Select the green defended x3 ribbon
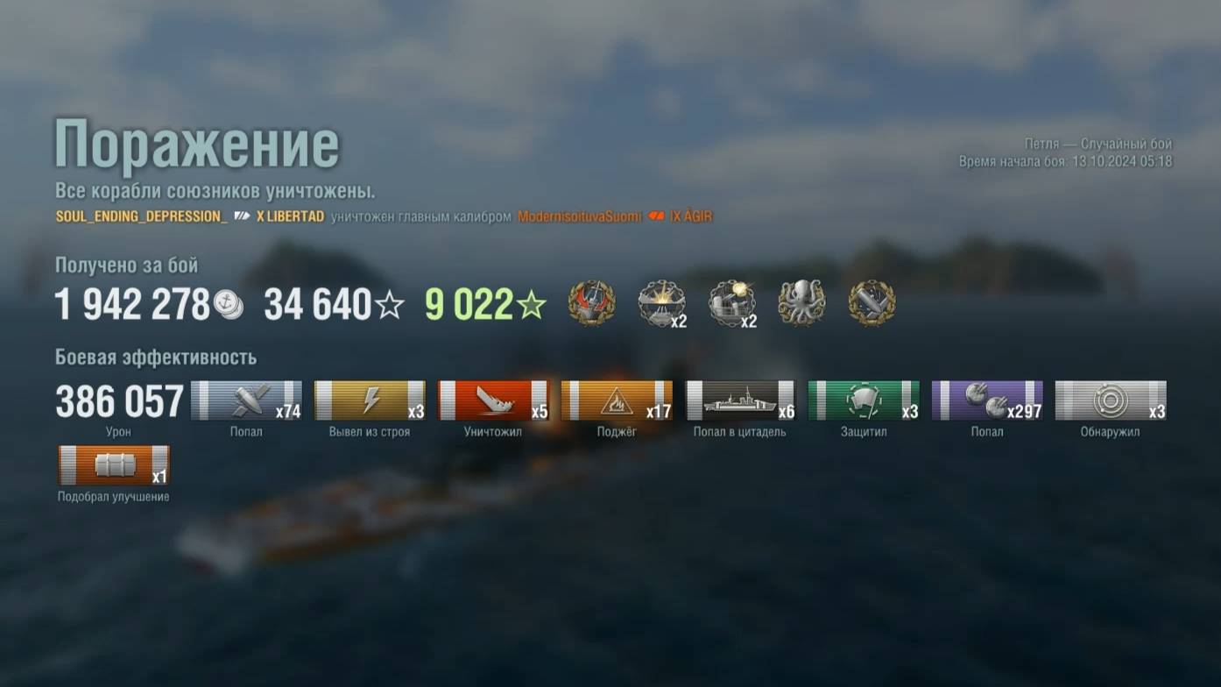The height and width of the screenshot is (687, 1221). 864,400
